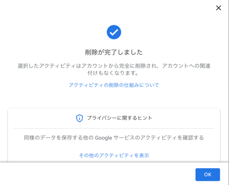Click the 確認する text at hint end
Viewport: 229px width, 185px height.
pyautogui.click(x=193, y=138)
